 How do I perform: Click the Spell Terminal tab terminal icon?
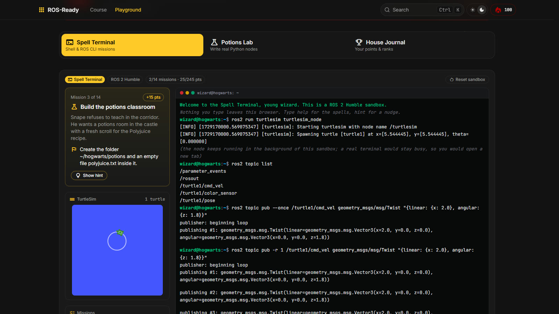pos(70,42)
